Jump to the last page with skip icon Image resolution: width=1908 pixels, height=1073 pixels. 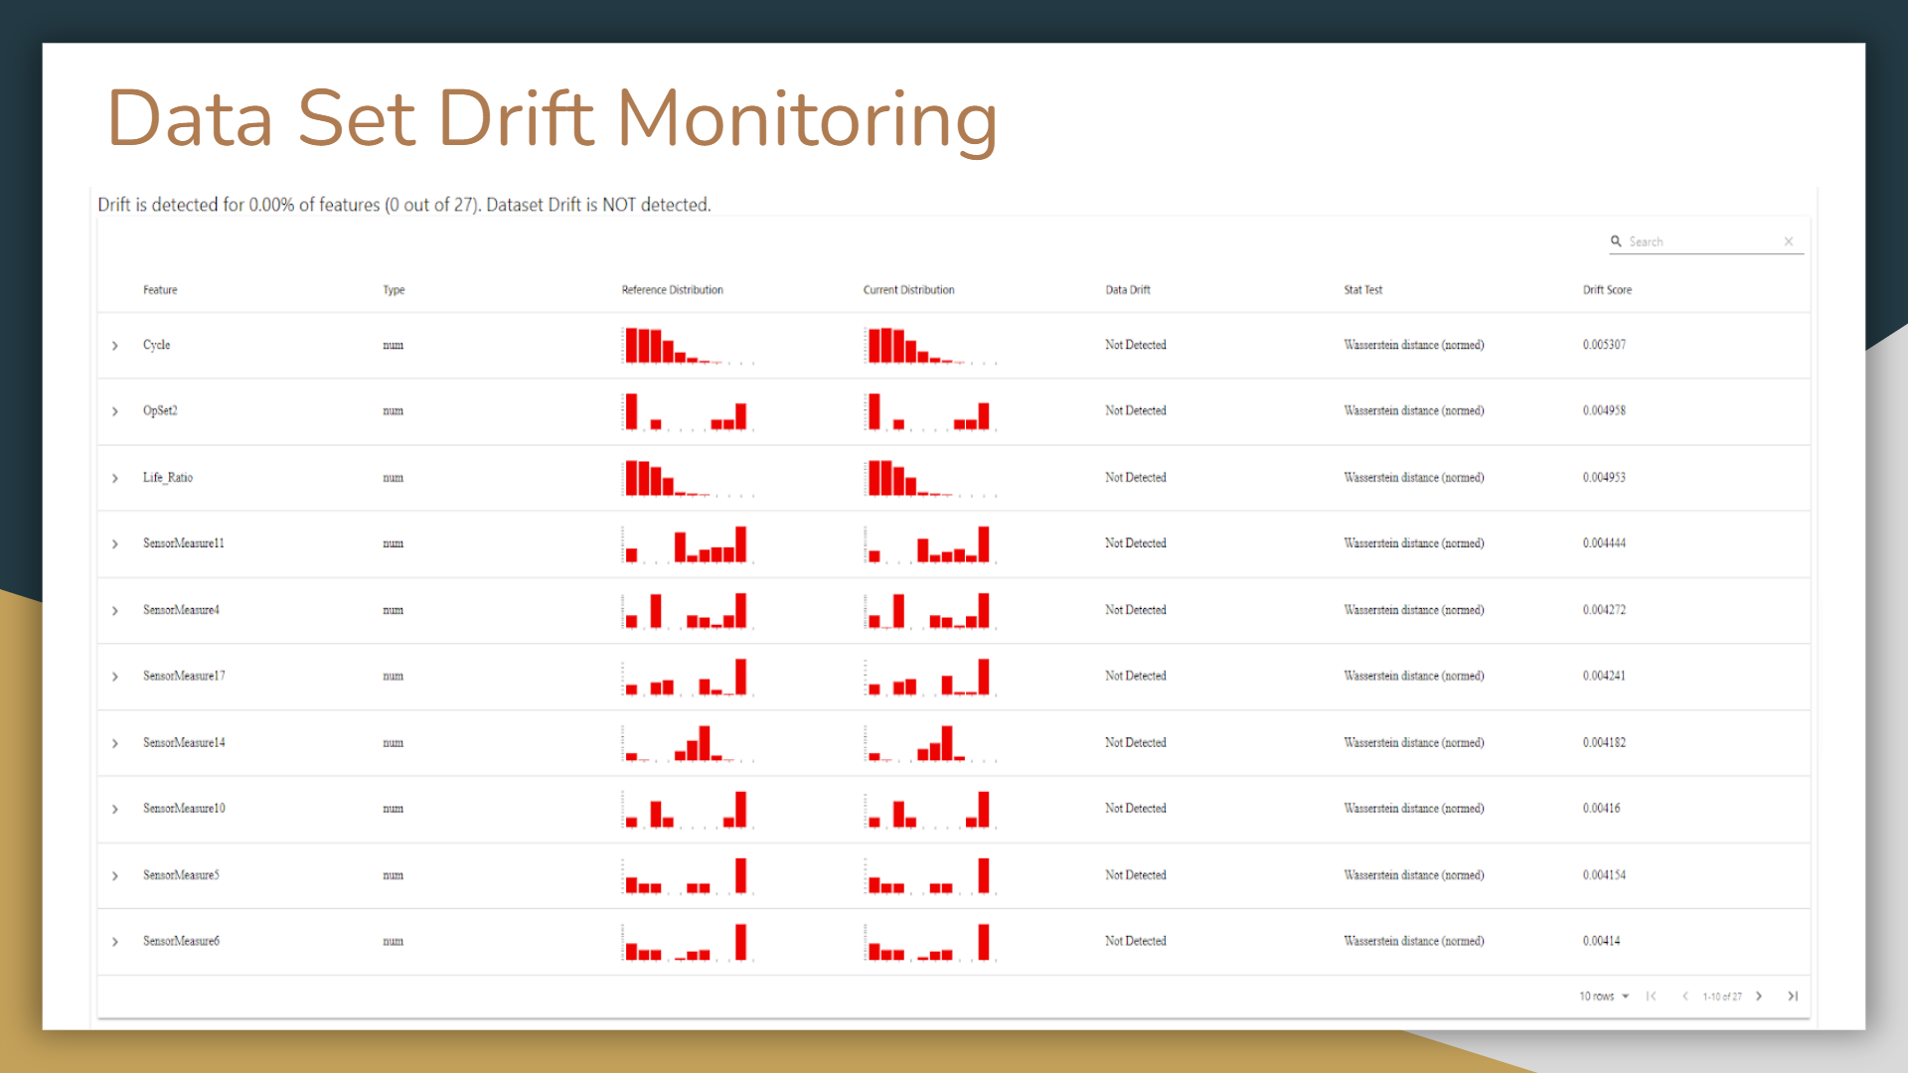pyautogui.click(x=1794, y=996)
